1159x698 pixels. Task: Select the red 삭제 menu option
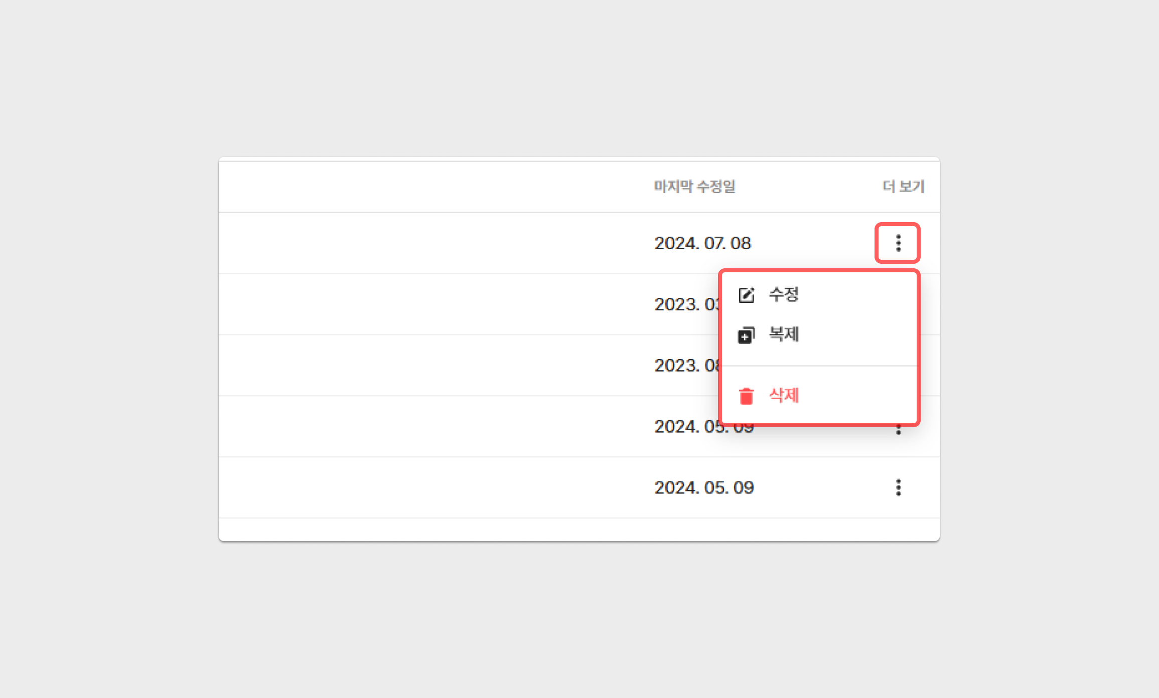pos(784,396)
